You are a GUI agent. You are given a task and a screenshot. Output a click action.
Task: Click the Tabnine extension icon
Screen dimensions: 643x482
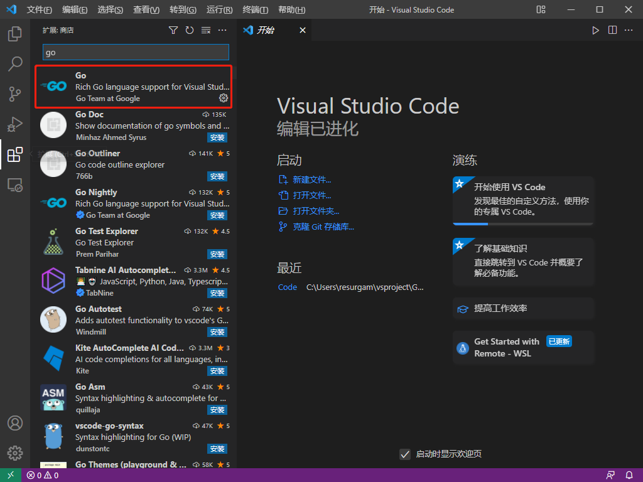(53, 281)
